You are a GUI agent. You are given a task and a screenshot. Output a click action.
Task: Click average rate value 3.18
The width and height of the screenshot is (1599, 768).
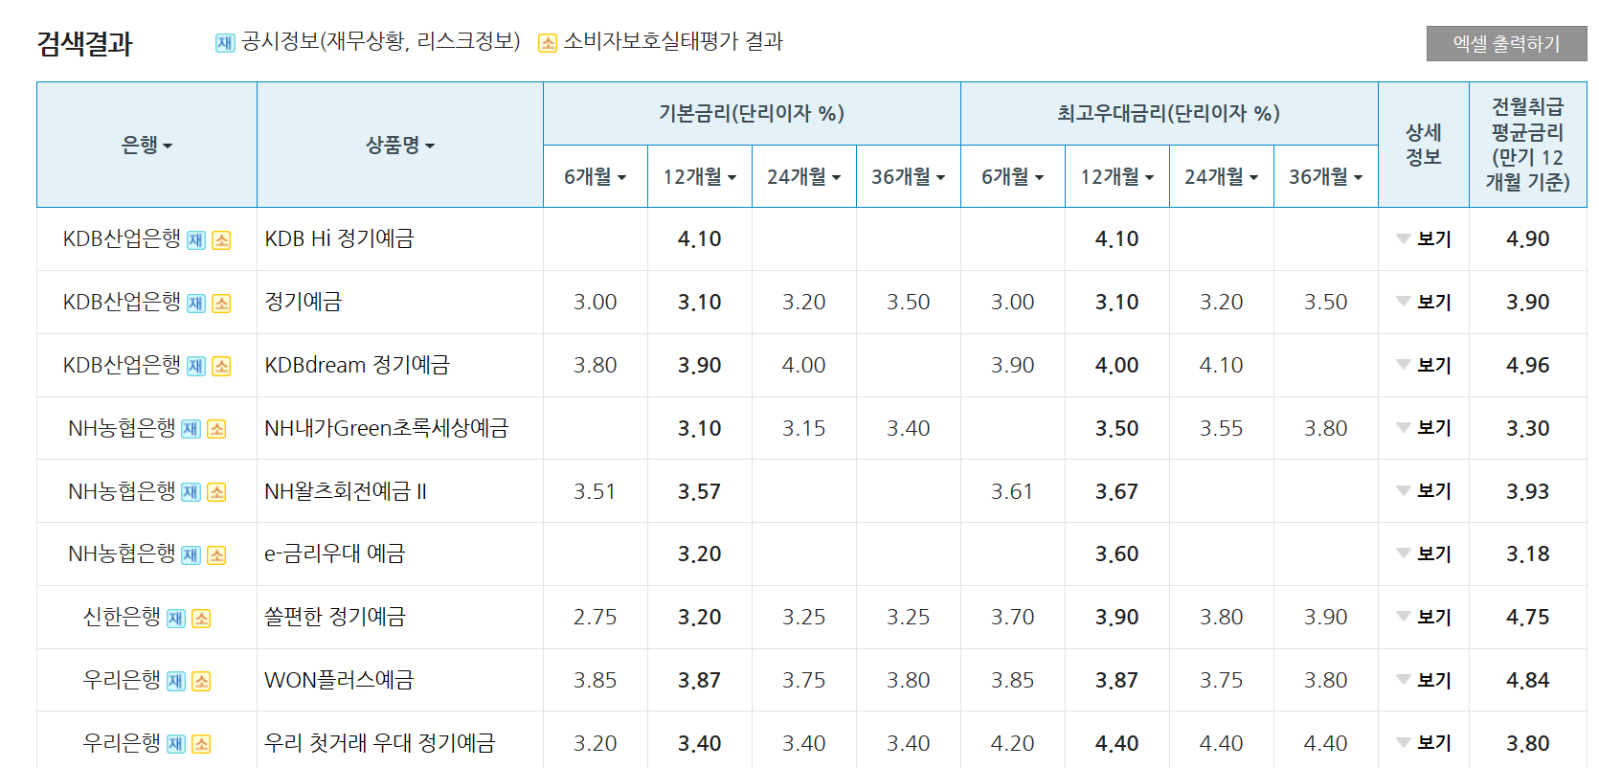(1527, 553)
